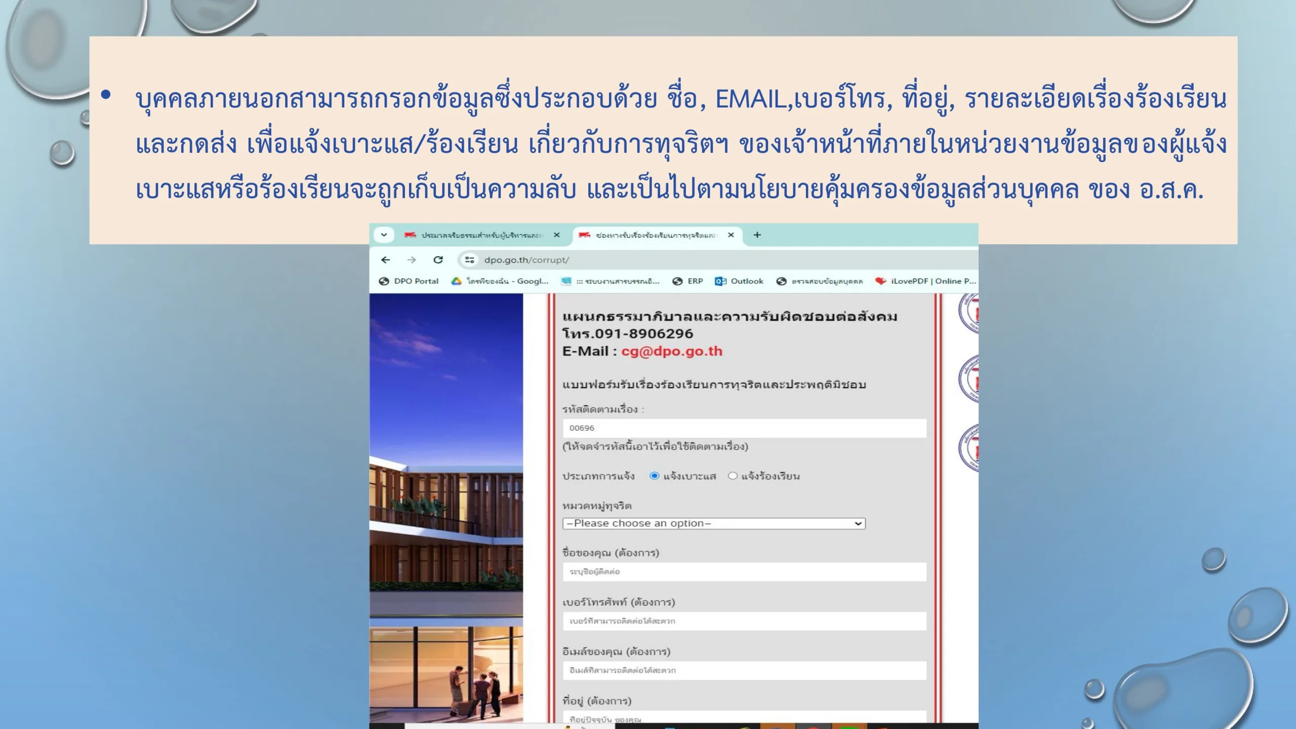The height and width of the screenshot is (729, 1296).
Task: Click the label ประเภทการแจ้ง
Action: coord(598,476)
